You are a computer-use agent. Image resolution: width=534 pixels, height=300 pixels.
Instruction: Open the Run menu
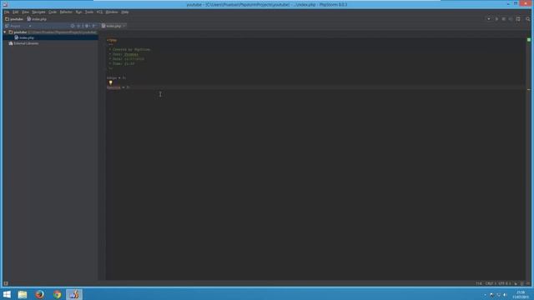point(78,12)
